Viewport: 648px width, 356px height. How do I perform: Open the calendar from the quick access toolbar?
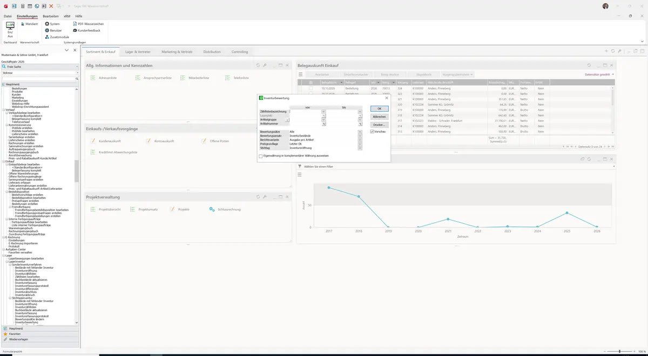point(30,6)
